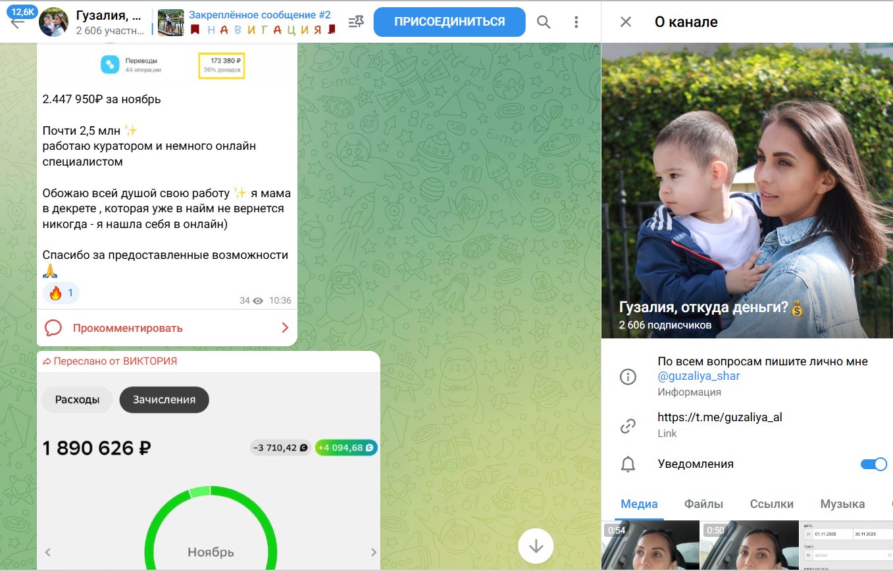Click the link icon next to channel URL
Image resolution: width=893 pixels, height=571 pixels.
(628, 426)
